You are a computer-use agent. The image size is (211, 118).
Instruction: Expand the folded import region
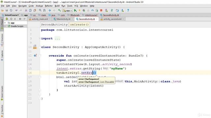pyautogui.click(x=40, y=38)
